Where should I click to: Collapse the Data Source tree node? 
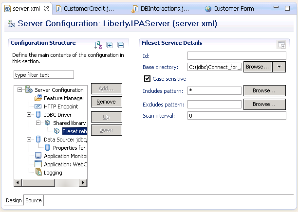tap(29, 140)
